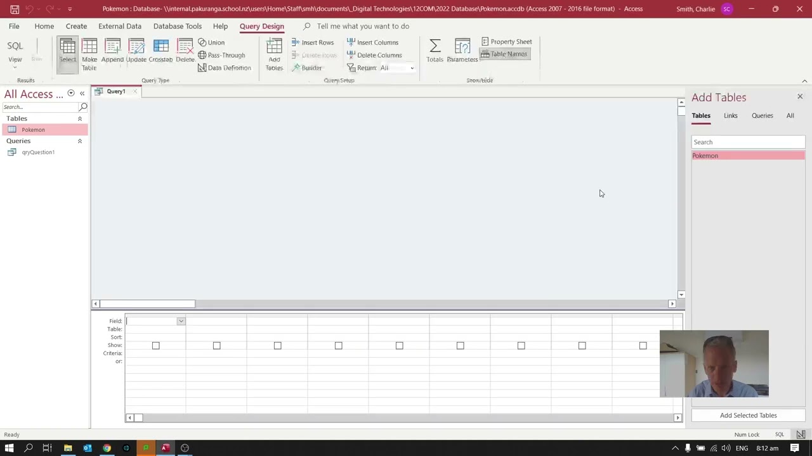Tick the Show checkbox in fourth column
This screenshot has width=812, height=456.
(x=338, y=345)
